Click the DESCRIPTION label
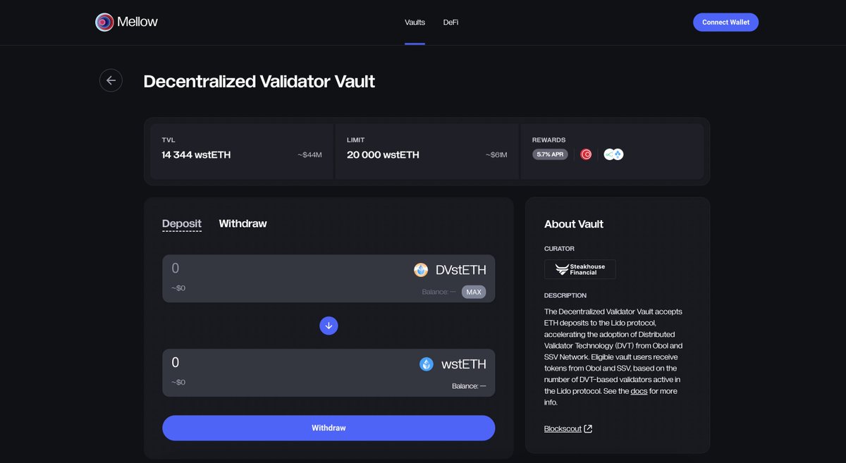 tap(565, 295)
